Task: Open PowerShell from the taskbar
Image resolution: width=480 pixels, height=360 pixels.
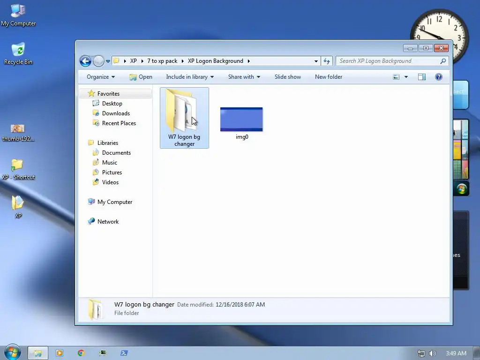Action: [x=124, y=353]
